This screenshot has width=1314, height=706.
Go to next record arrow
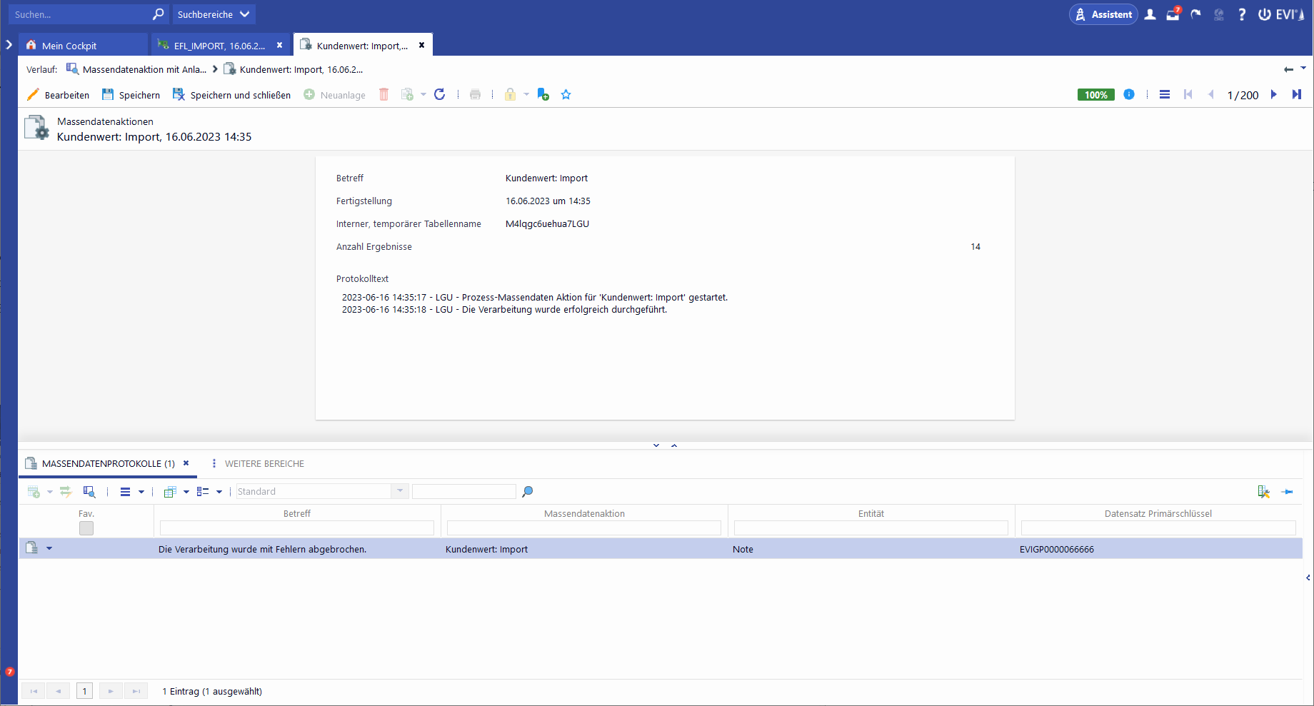click(1273, 94)
